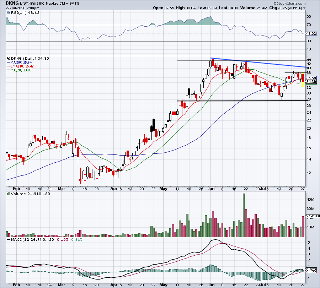Click the 70 level label on RSI axis

309,25
